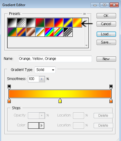Select the yellow middle color stop
121x141 pixels.
[60, 101]
